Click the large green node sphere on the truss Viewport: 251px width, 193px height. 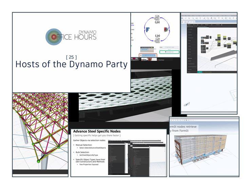pyautogui.click(x=38, y=161)
